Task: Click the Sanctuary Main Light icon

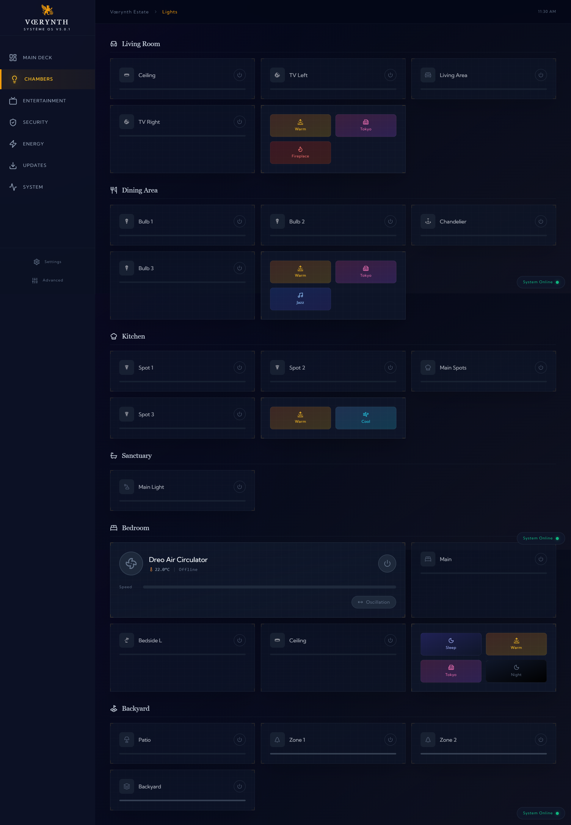Action: [127, 487]
